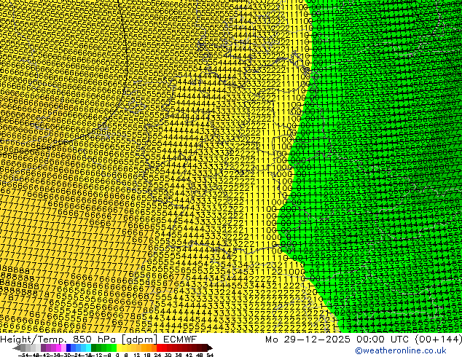The width and height of the screenshot is (462, 357).
Task: Click the '54' legend scale label
Action: [x=210, y=356]
